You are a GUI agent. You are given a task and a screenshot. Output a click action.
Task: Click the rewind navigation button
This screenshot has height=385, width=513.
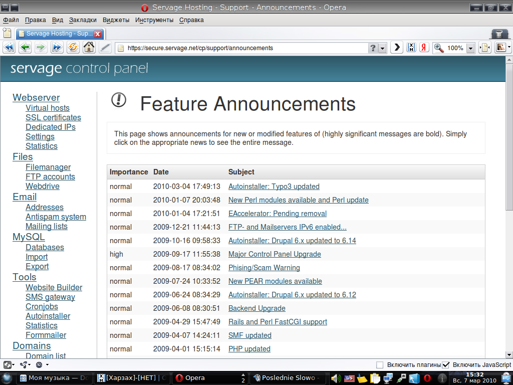pos(9,48)
